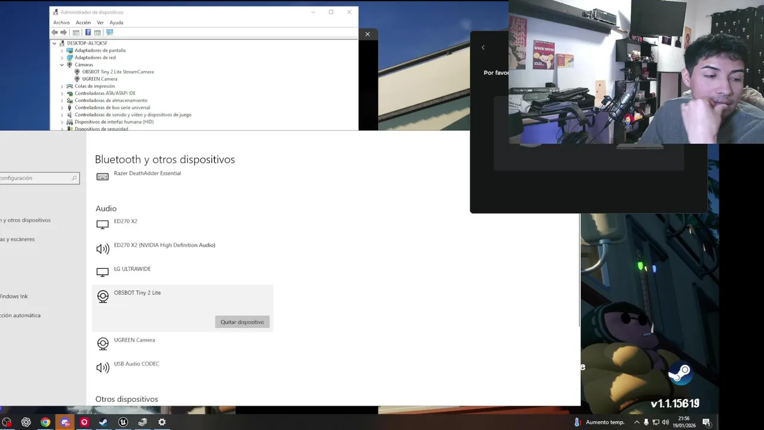The height and width of the screenshot is (430, 764).
Task: Click the USB Audio CODEC speaker icon
Action: (x=103, y=367)
